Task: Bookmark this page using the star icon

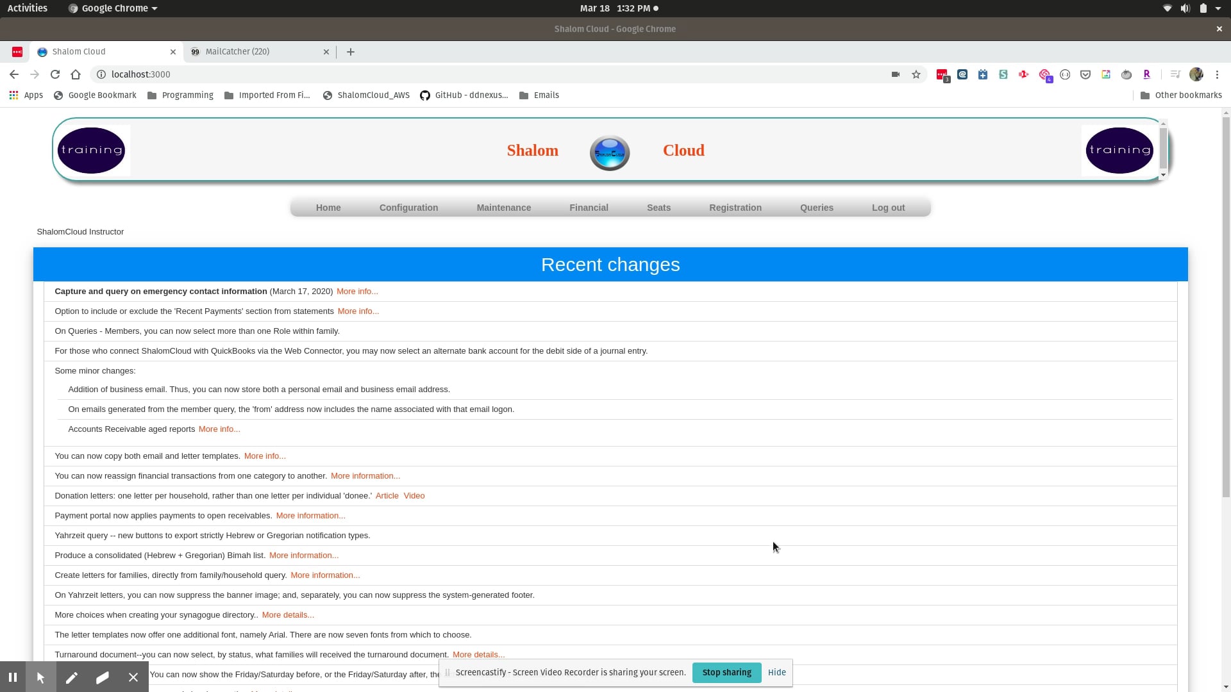Action: [916, 74]
